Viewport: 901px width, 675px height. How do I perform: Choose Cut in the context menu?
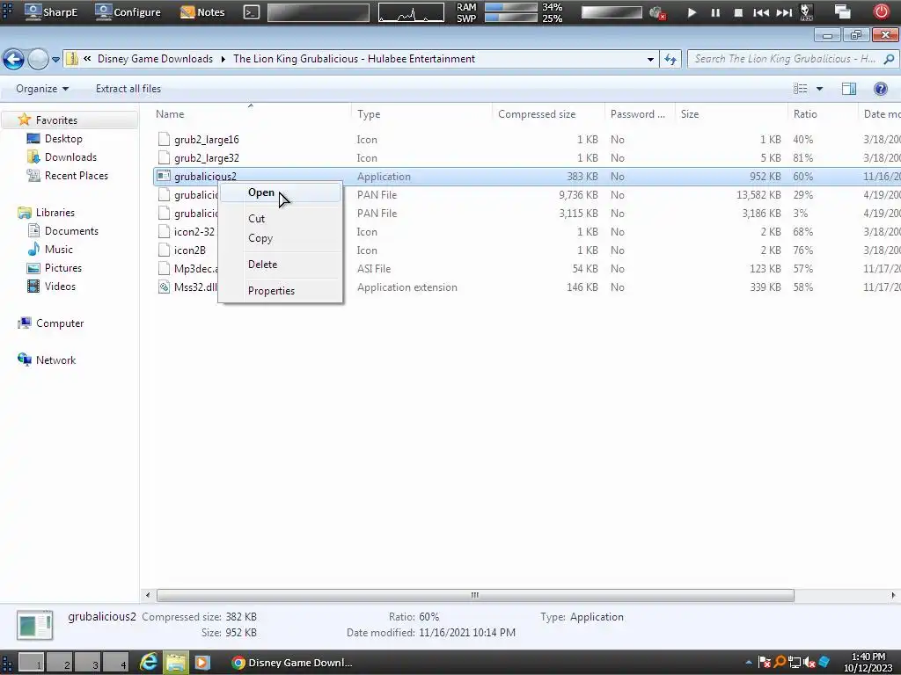coord(281,219)
